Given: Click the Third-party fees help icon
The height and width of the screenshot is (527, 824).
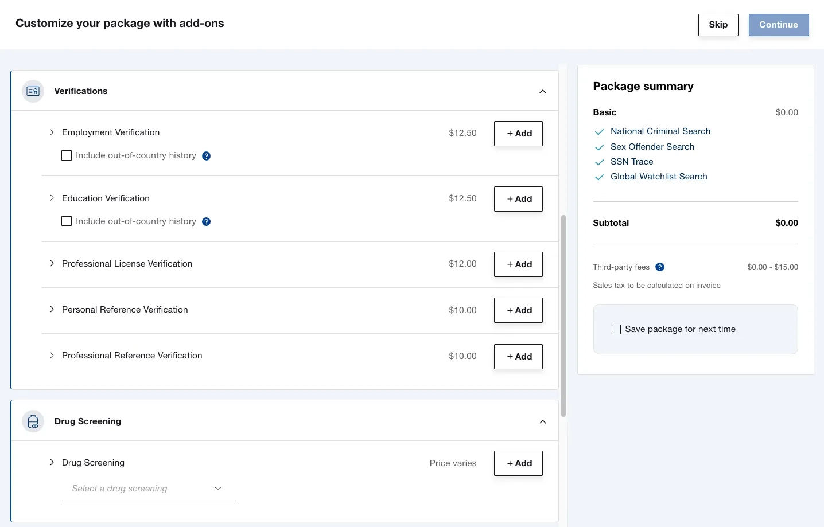Looking at the screenshot, I should point(660,267).
